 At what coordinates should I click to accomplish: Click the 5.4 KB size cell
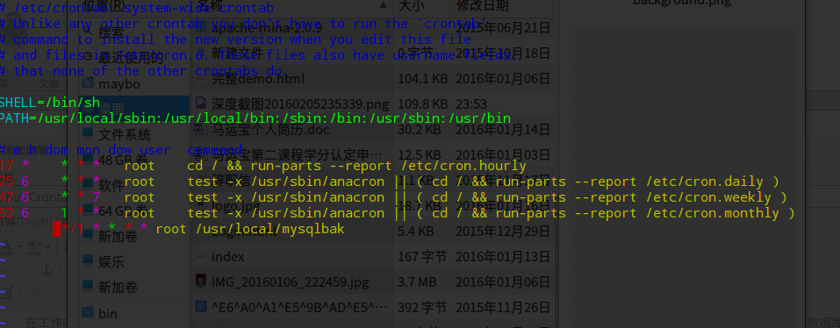tap(415, 232)
